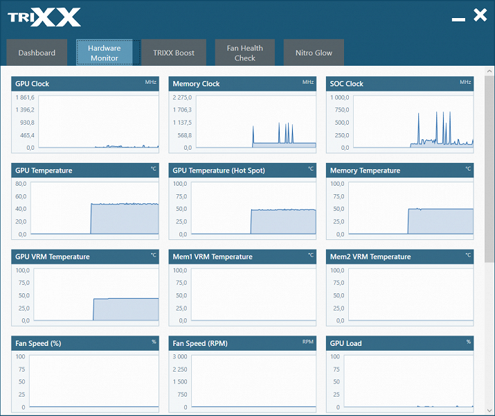Click the GPU Load graph
The image size is (495, 416).
coord(399,374)
